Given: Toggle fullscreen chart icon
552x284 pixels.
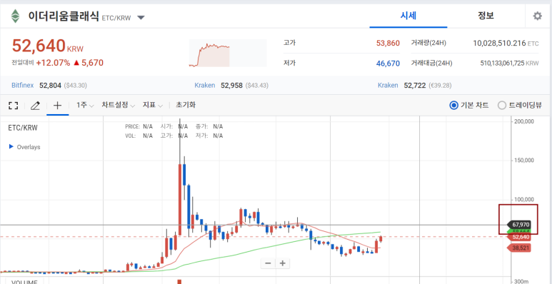Looking at the screenshot, I should click(x=14, y=105).
